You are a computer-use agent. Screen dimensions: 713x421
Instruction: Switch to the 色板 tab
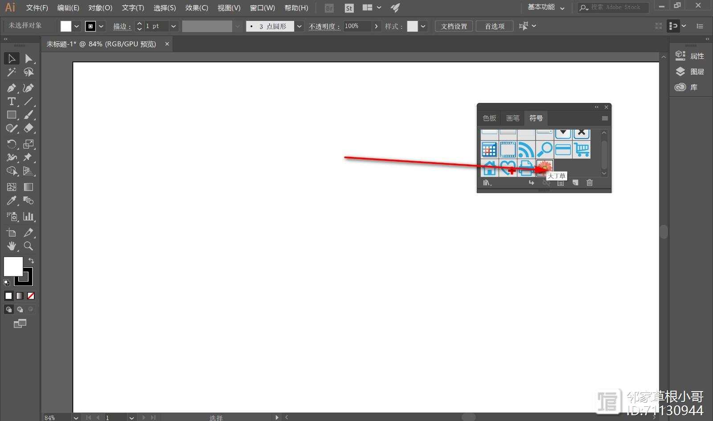coord(489,118)
